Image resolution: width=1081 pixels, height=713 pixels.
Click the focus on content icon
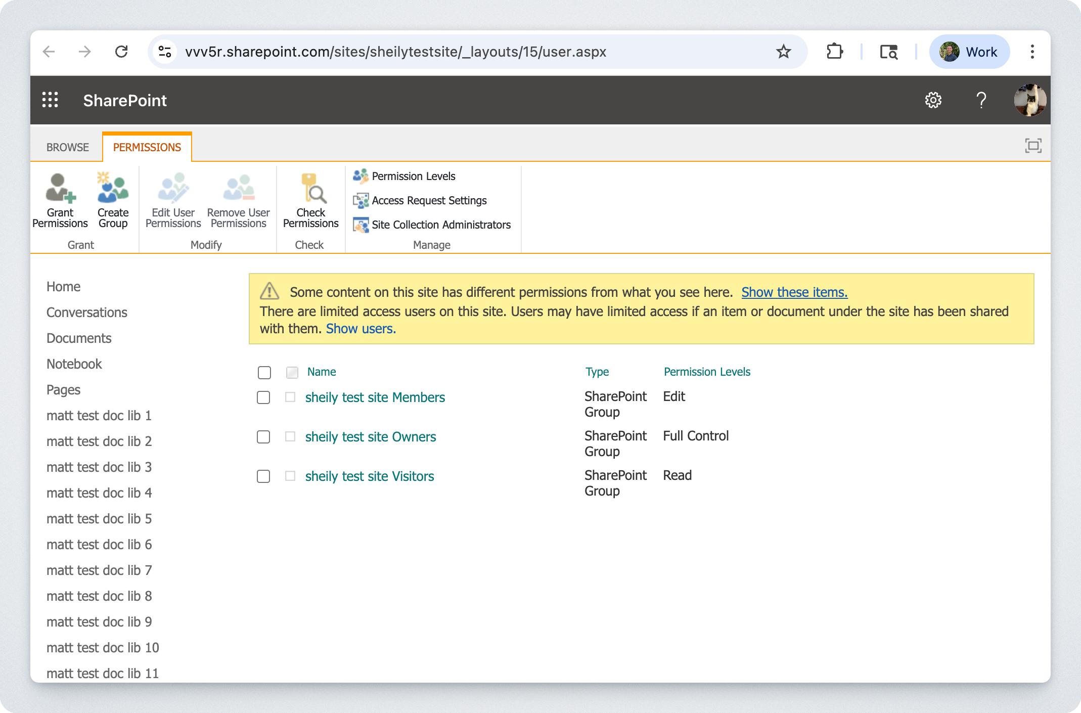1033,146
